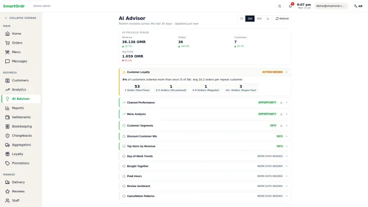This screenshot has width=368, height=207.
Task: Click the ACTION NEEDED badge
Action: (272, 72)
